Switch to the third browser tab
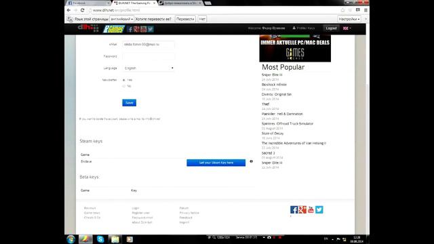The height and width of the screenshot is (244, 434). (x=180, y=3)
